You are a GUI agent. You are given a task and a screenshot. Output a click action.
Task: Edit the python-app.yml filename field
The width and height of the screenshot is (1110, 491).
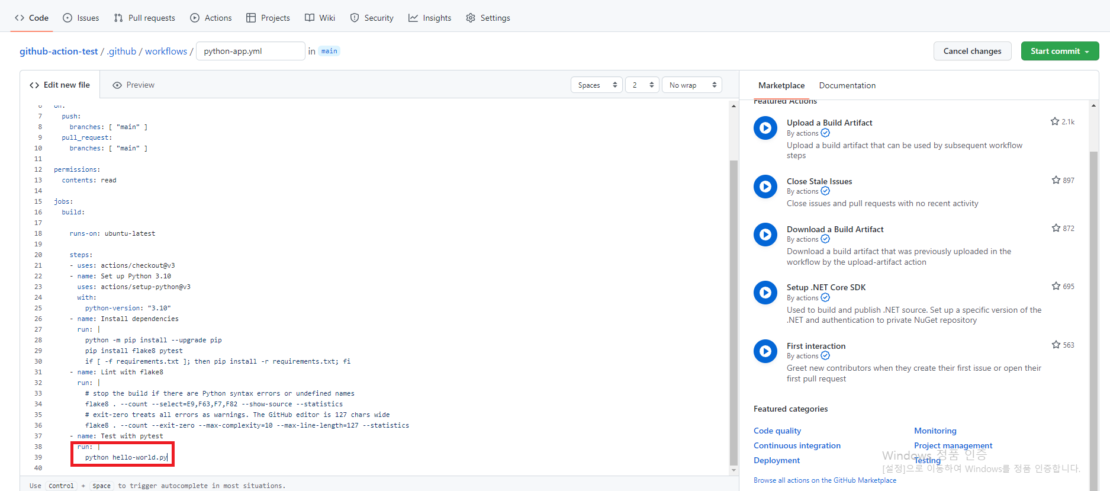point(250,51)
